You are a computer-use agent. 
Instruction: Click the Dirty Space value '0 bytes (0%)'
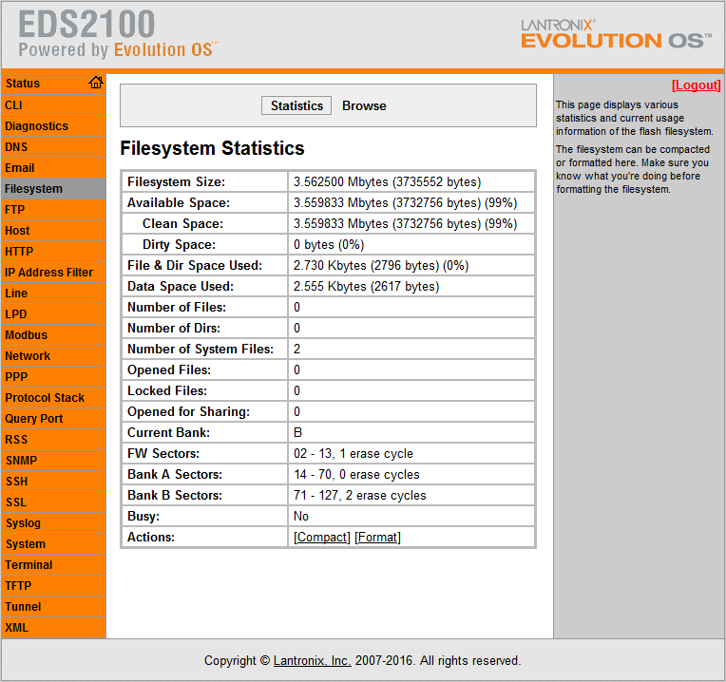tap(329, 244)
